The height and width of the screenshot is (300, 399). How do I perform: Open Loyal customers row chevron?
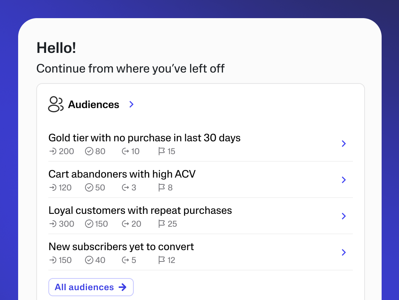point(343,216)
